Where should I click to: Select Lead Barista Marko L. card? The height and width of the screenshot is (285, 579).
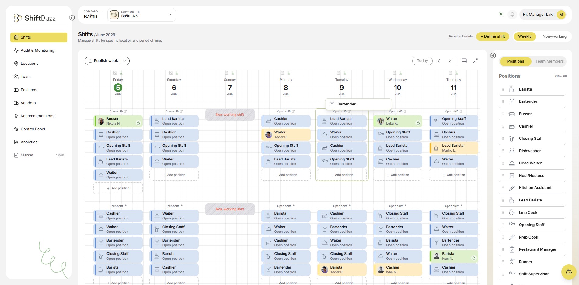pos(454,148)
